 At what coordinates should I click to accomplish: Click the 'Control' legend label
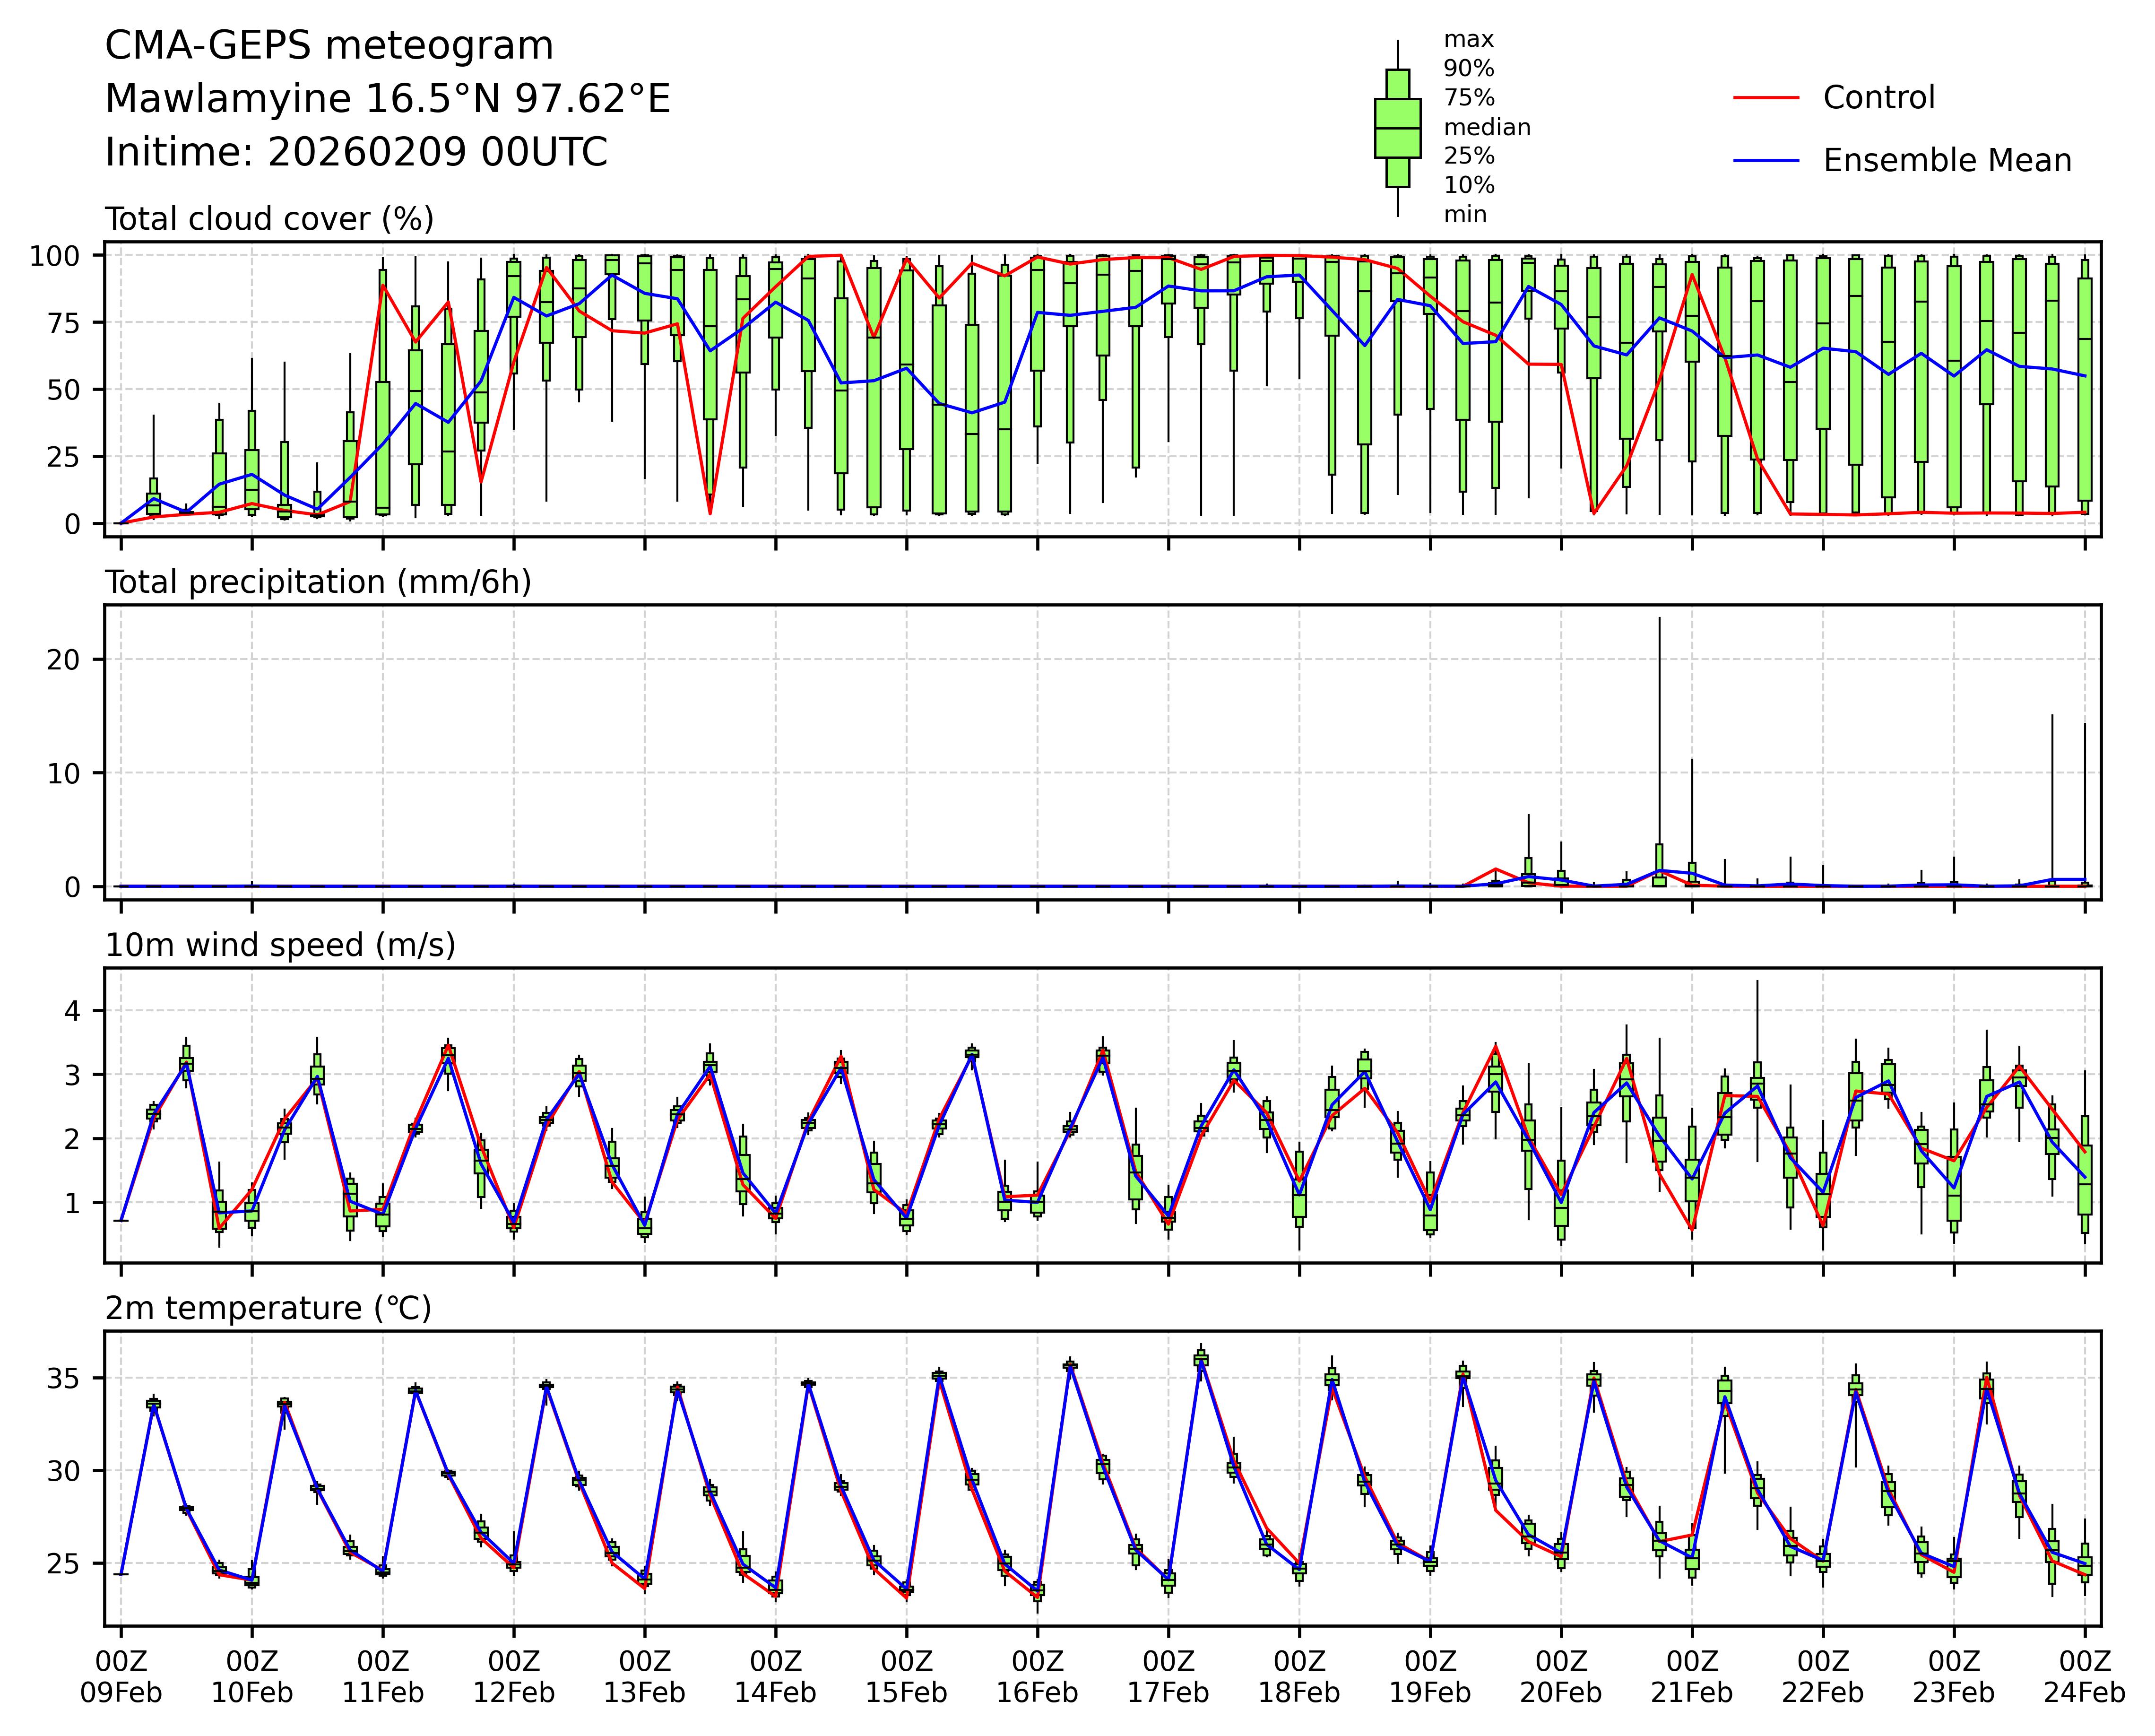click(1878, 98)
